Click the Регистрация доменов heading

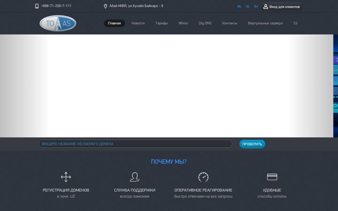pos(66,190)
